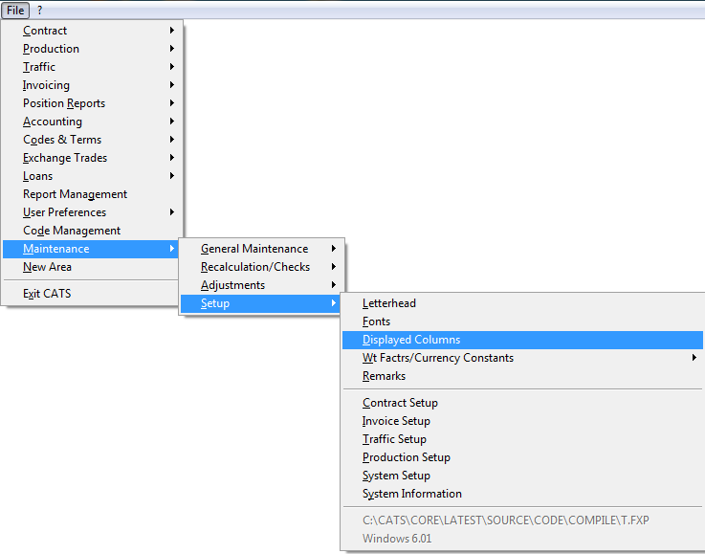Click the Wt Factrs/Currency Constants submenu arrow

(694, 358)
